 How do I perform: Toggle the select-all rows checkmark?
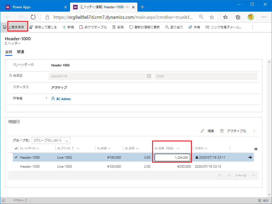(16, 148)
